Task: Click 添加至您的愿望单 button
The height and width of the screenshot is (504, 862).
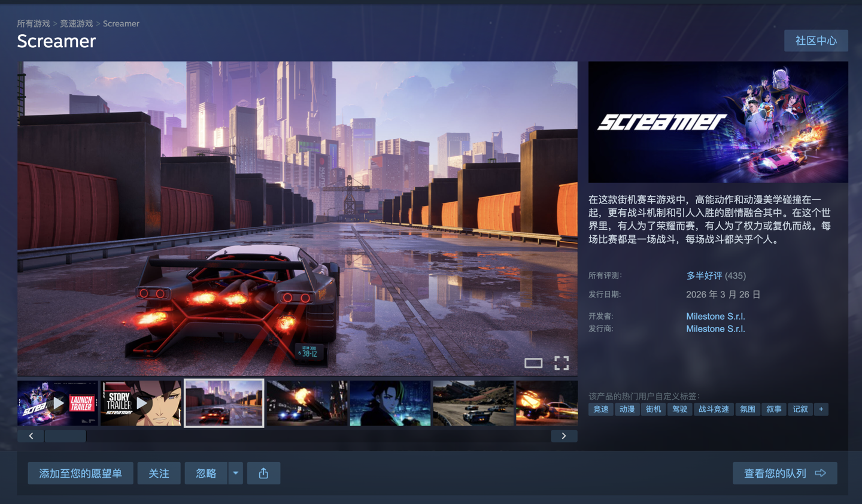Action: (80, 473)
